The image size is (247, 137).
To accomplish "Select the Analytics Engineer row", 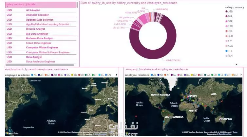I will tap(41, 15).
